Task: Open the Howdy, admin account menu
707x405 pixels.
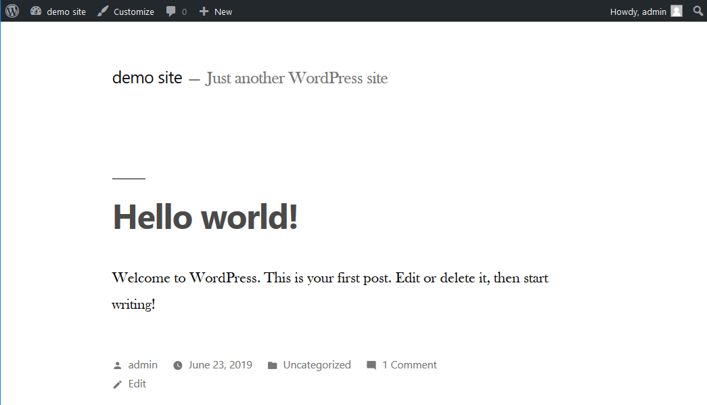Action: (x=637, y=11)
